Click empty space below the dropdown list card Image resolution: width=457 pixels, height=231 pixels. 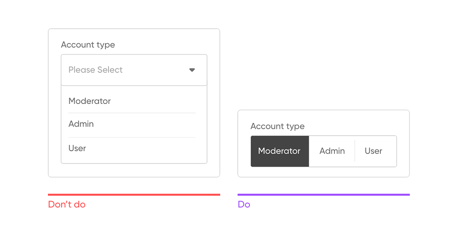coord(134,170)
